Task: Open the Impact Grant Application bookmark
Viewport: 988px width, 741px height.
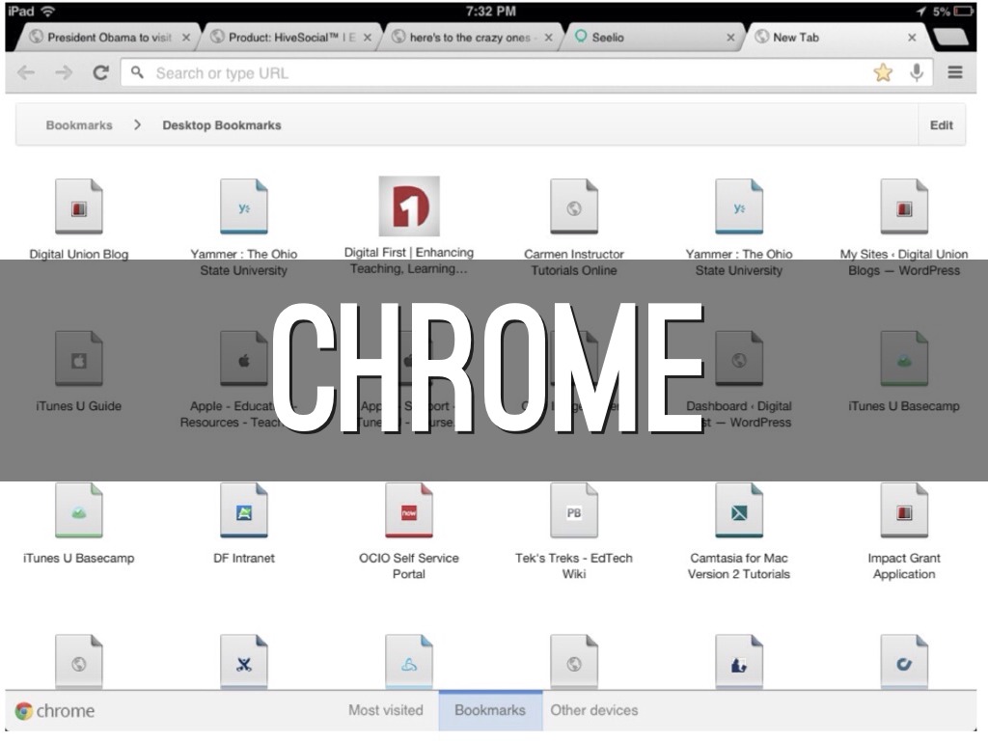Action: 904,512
